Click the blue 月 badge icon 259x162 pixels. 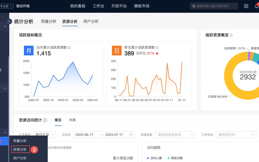(x=29, y=51)
